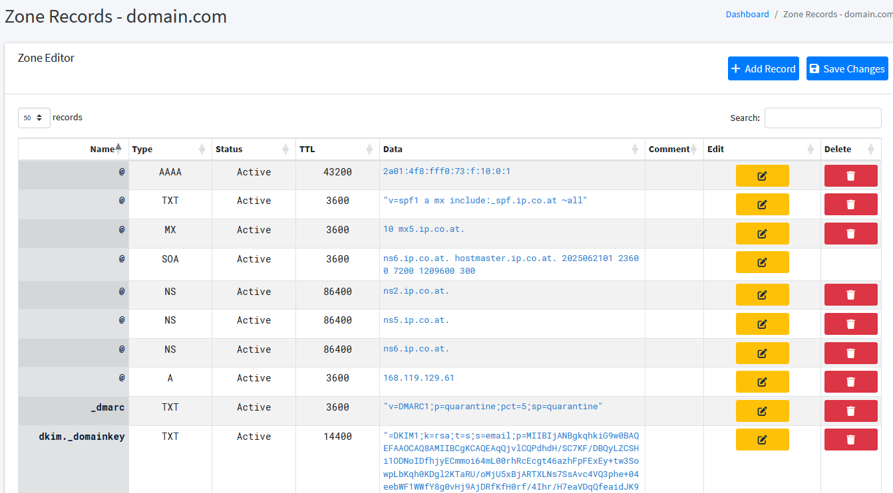Image resolution: width=893 pixels, height=493 pixels.
Task: Delete the dkim._domainkey TXT record
Action: [850, 439]
